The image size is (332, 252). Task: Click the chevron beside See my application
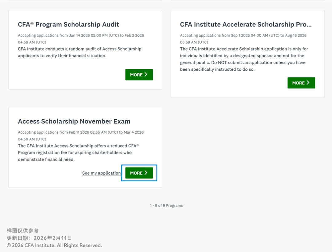pyautogui.click(x=146, y=173)
